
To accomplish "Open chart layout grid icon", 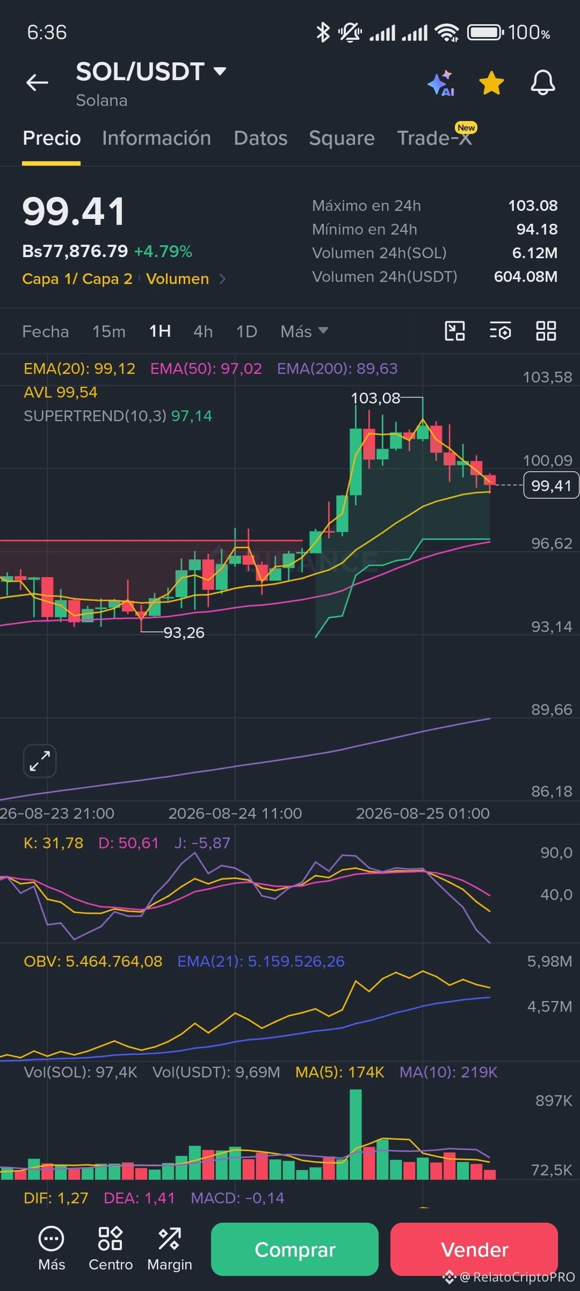I will tap(546, 331).
